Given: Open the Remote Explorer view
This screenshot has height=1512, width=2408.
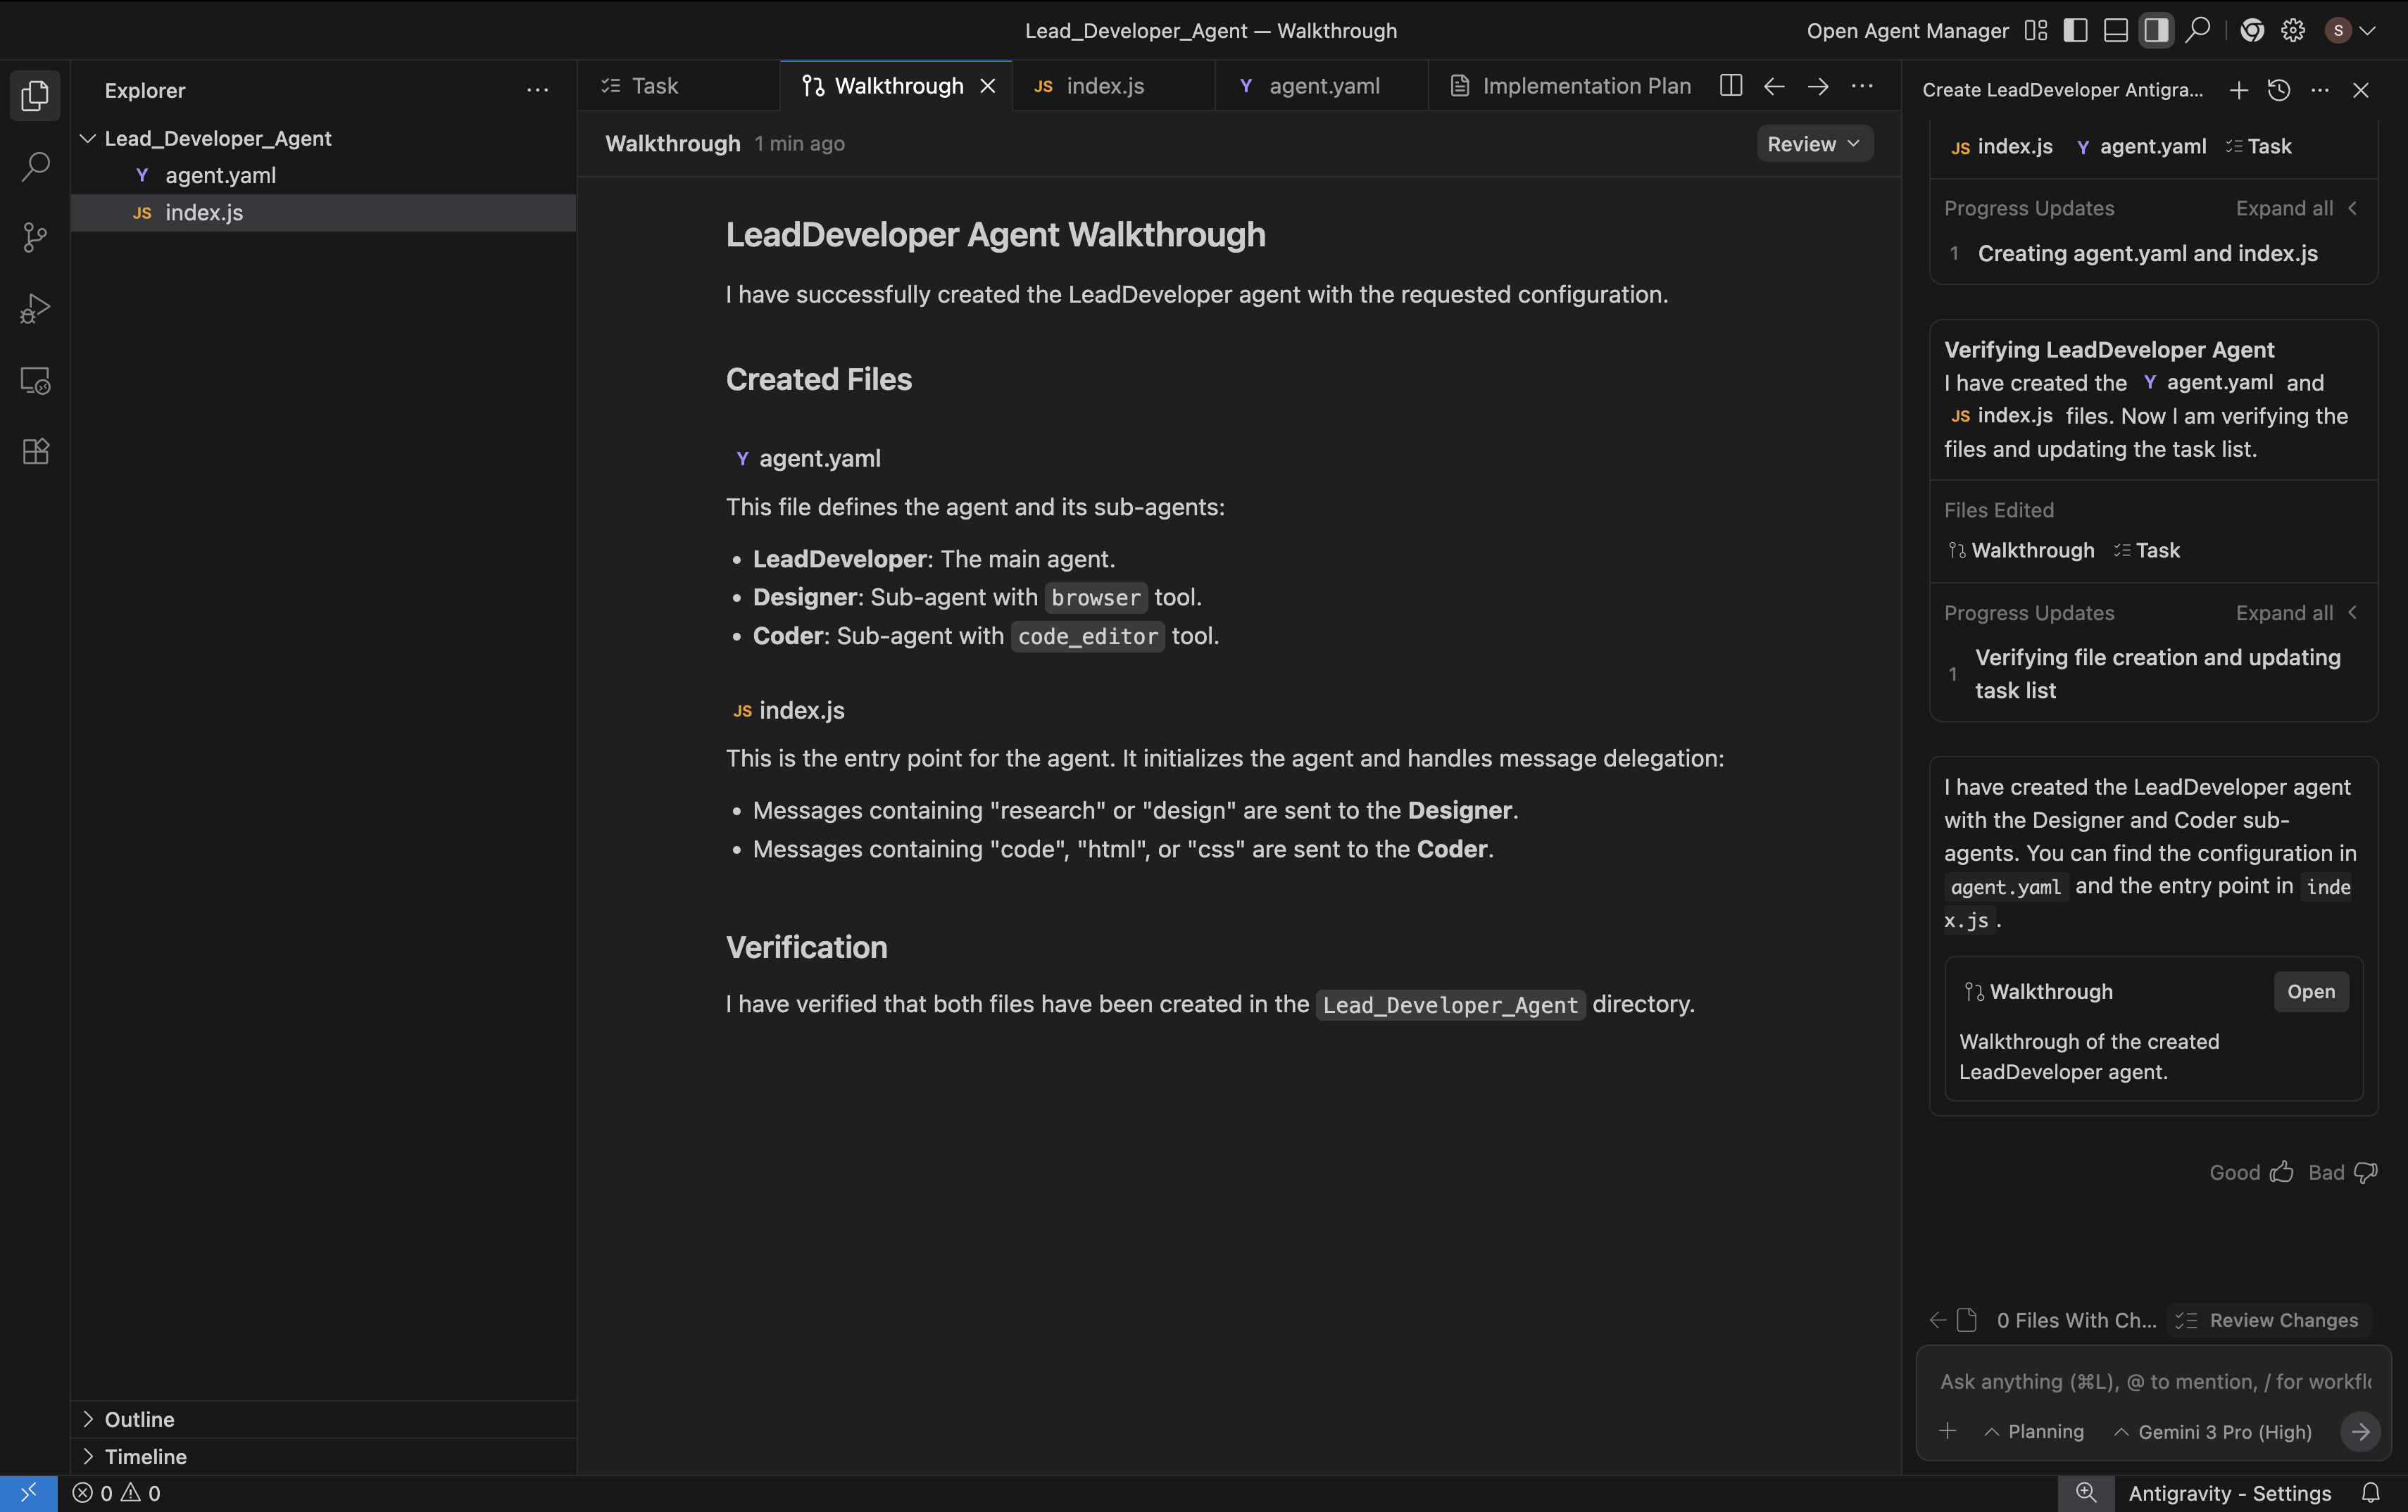Looking at the screenshot, I should 35,380.
